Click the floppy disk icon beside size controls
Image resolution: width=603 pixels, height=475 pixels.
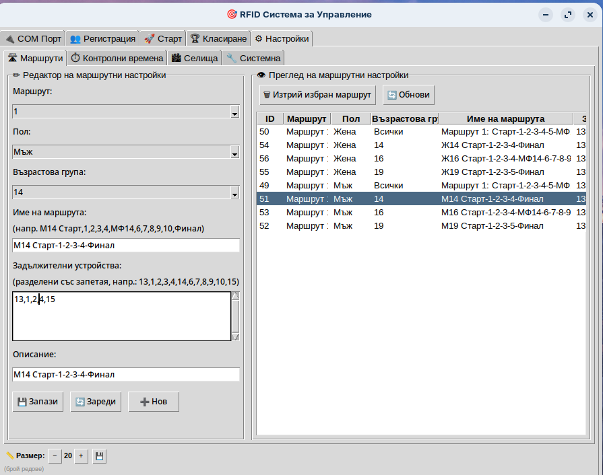(99, 456)
